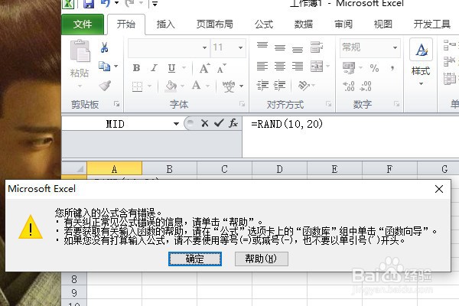Click the Enter checkmark formula icon
This screenshot has height=306, width=459.
[219, 123]
